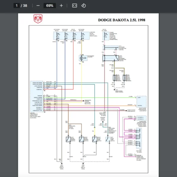Select the junction block fuse box
177x177 pixels.
click(x=69, y=36)
